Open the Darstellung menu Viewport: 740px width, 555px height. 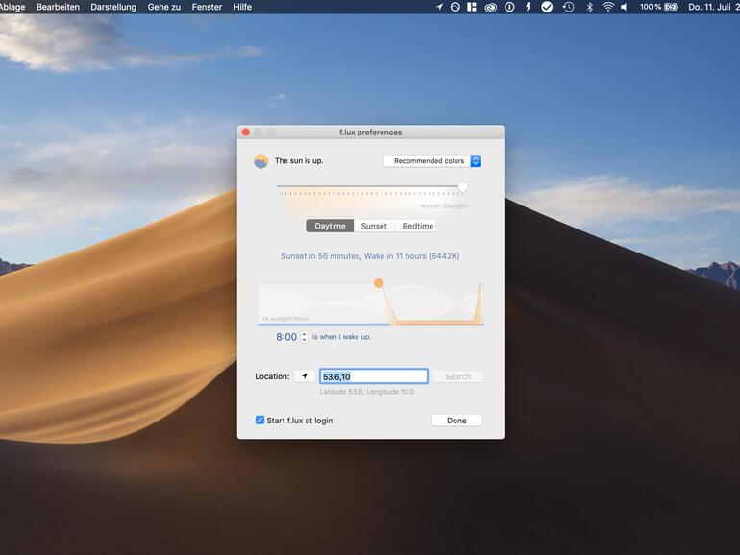tap(113, 7)
